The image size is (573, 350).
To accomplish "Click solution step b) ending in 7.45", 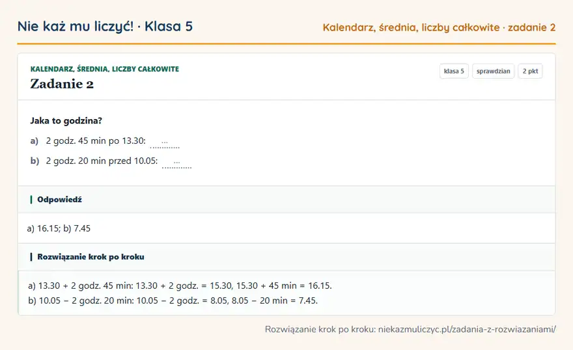I will coord(173,301).
